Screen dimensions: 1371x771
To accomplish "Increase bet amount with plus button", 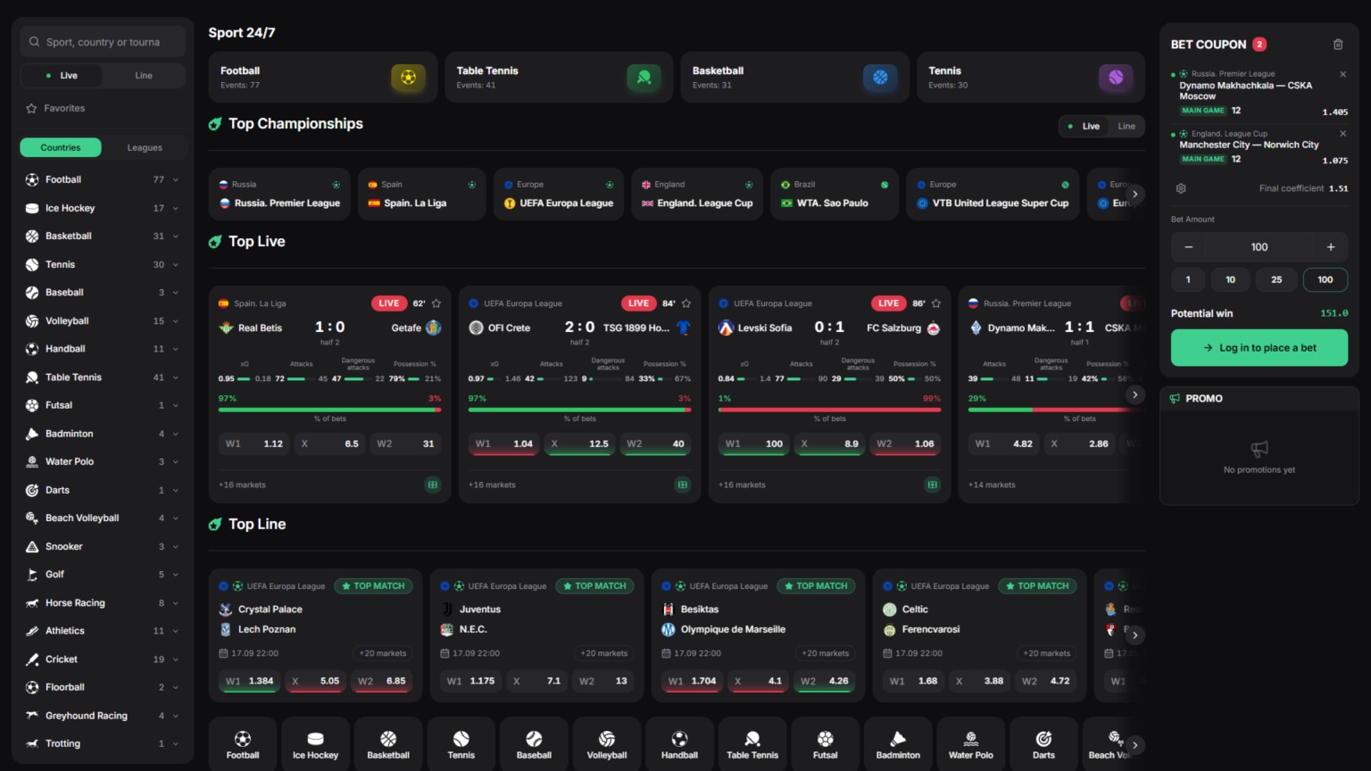I will coord(1331,247).
